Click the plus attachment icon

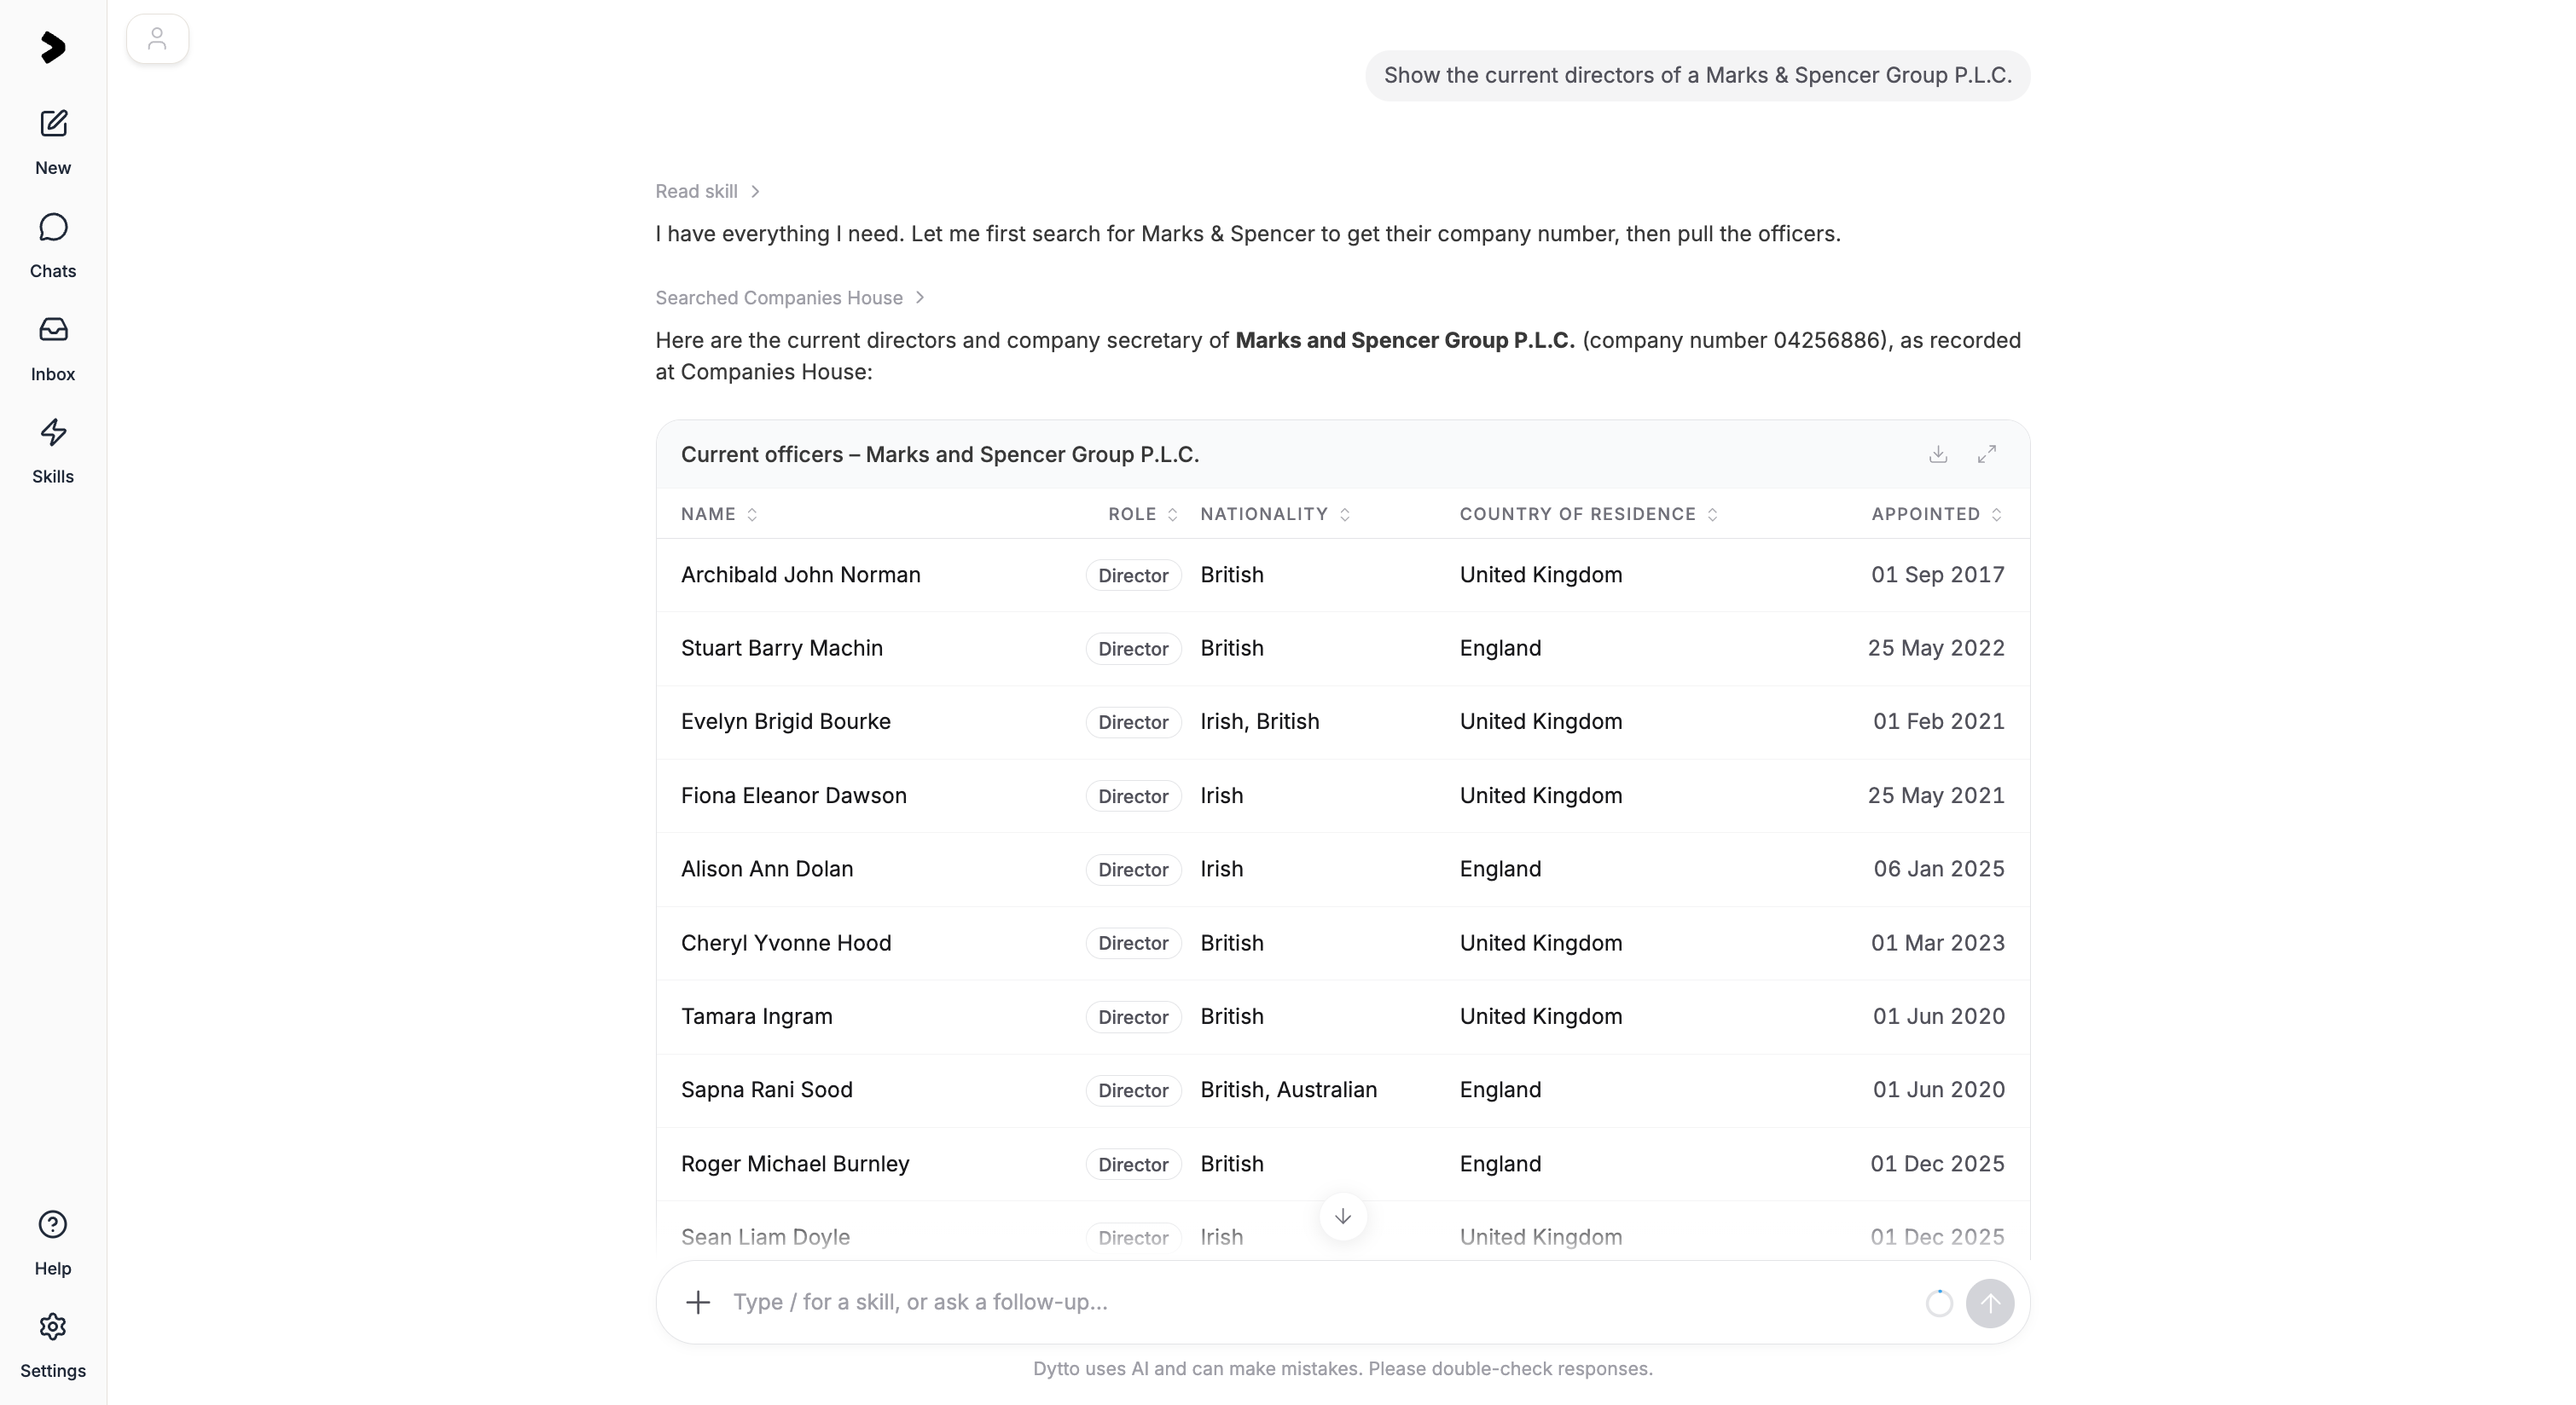698,1302
